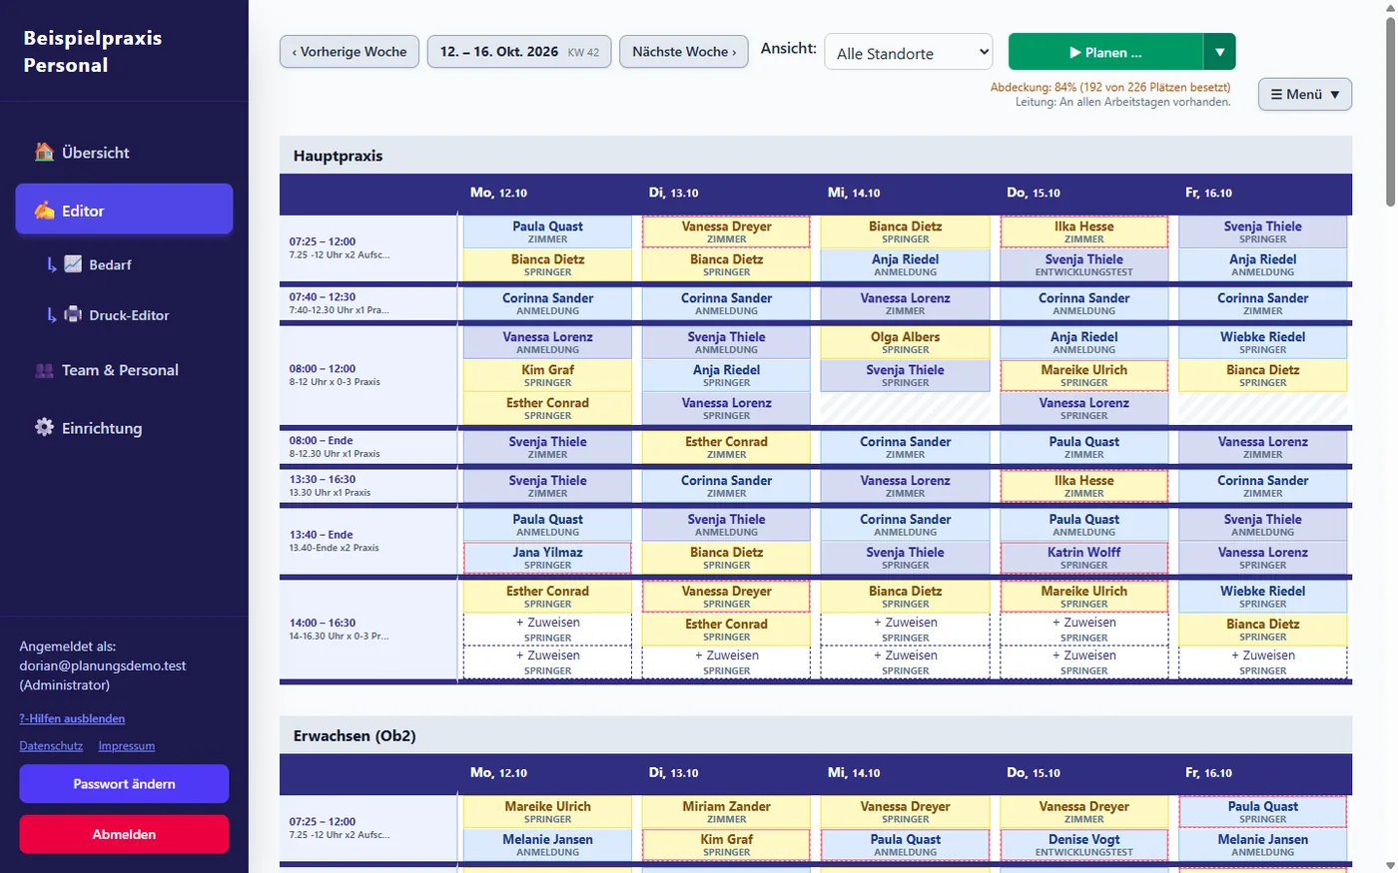Click the gear icon next to Einrichtung
1398x873 pixels.
pyautogui.click(x=44, y=427)
